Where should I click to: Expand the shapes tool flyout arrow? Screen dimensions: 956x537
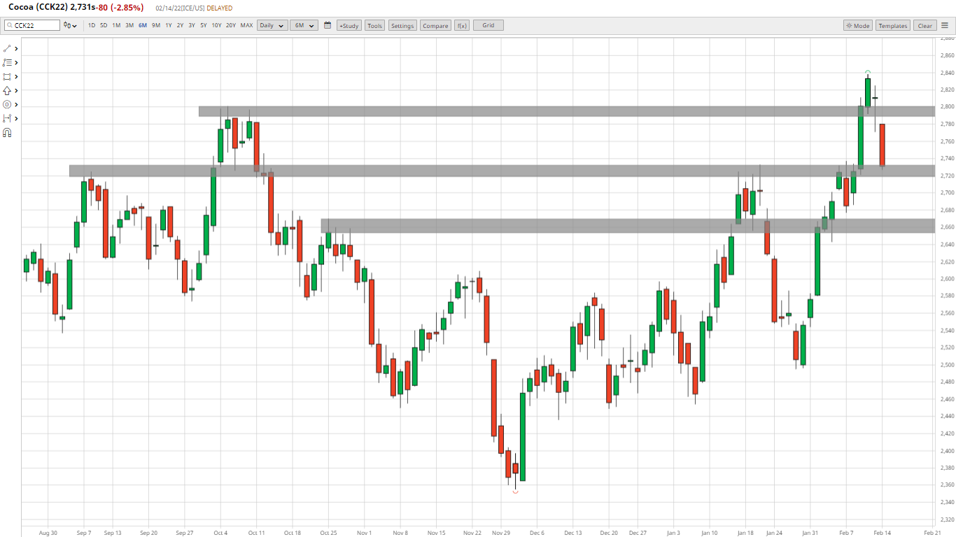16,77
